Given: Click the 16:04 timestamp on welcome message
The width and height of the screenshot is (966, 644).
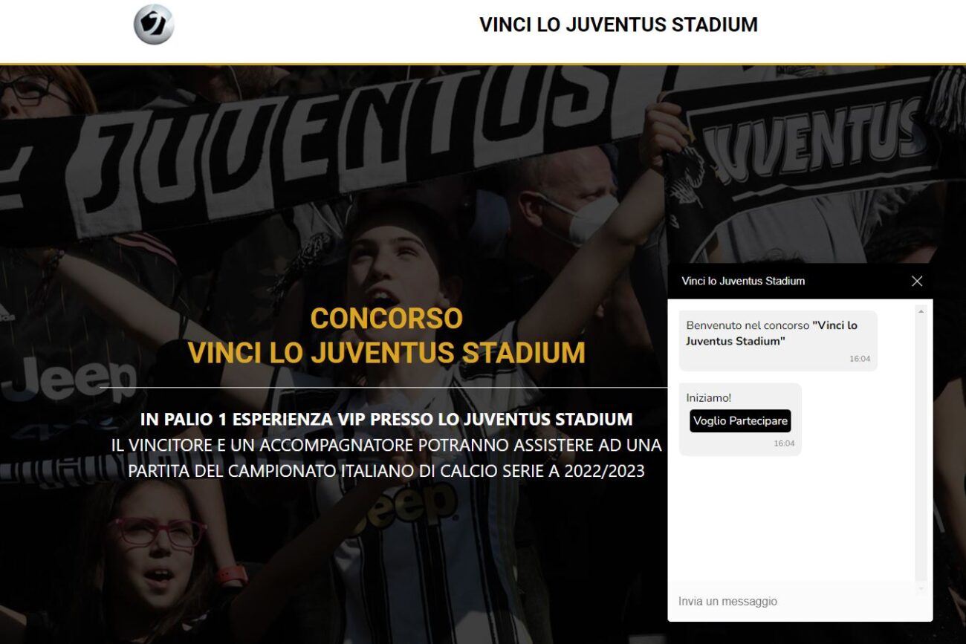Looking at the screenshot, I should pos(860,359).
